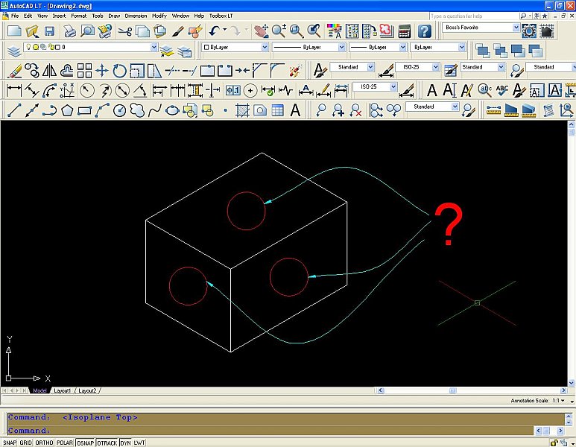Select the Circle draw tool
The height and width of the screenshot is (447, 576).
point(120,110)
